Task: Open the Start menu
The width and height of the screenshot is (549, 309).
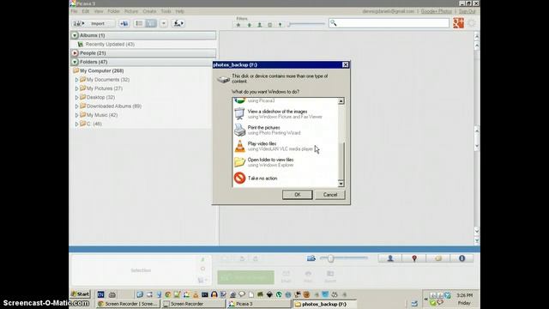Action: 81,294
